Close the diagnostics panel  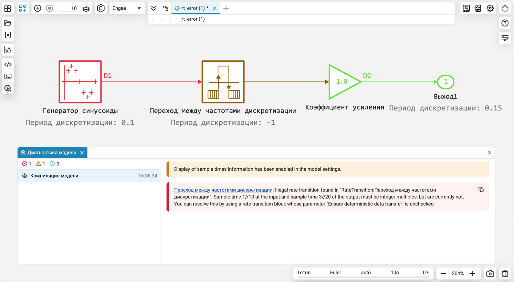click(x=490, y=153)
